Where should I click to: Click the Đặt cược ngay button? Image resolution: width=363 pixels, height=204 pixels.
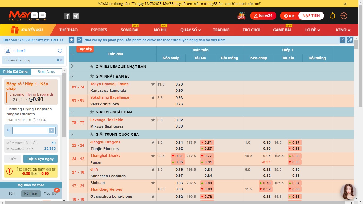pos(40,159)
